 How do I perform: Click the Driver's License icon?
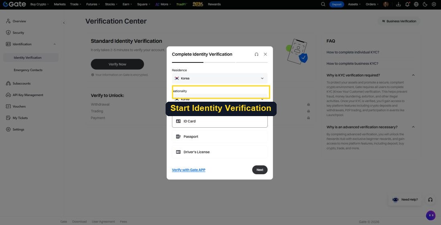(x=178, y=152)
